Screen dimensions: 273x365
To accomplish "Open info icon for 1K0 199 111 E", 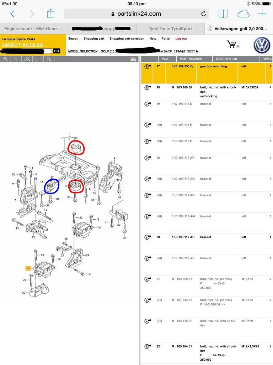I will pos(148,125).
